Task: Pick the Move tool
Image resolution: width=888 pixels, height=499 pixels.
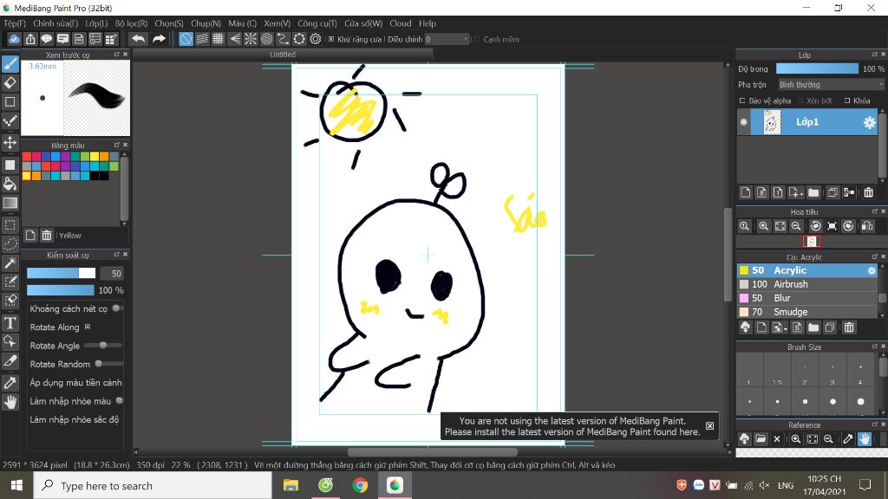Action: pyautogui.click(x=10, y=142)
